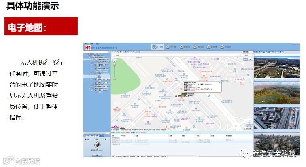306x167 pixels.
Task: Open the third menu bar item
Action: [97, 44]
